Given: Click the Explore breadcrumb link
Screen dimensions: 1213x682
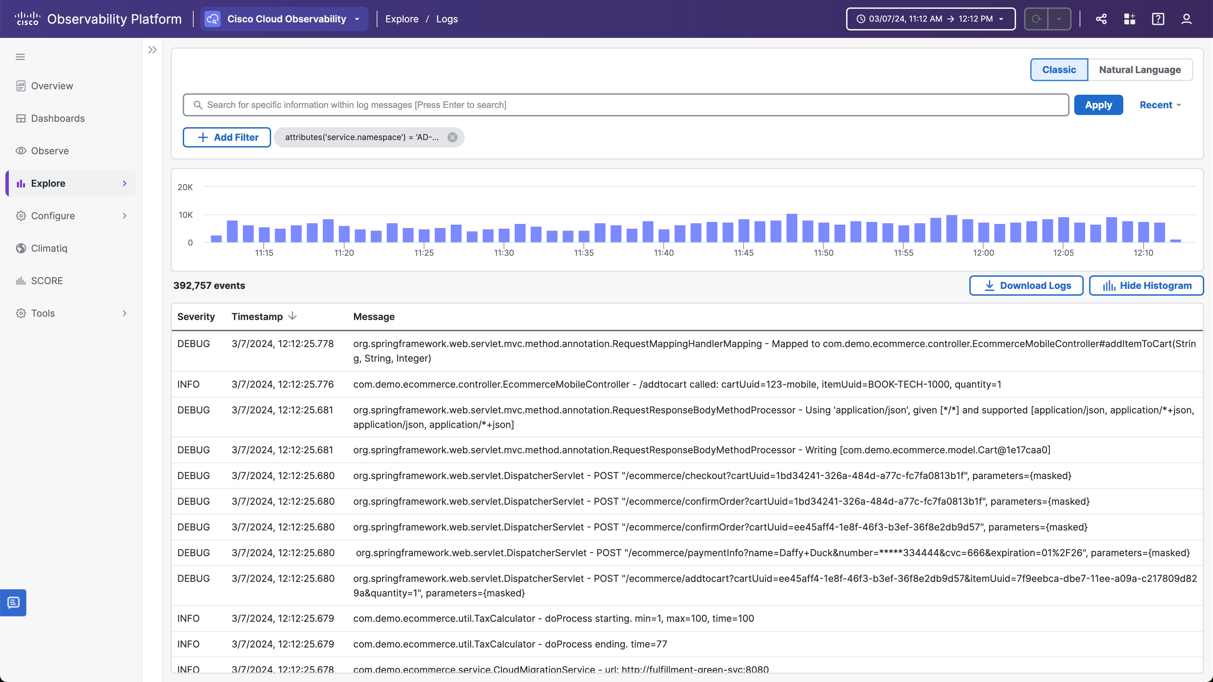Looking at the screenshot, I should [x=402, y=19].
